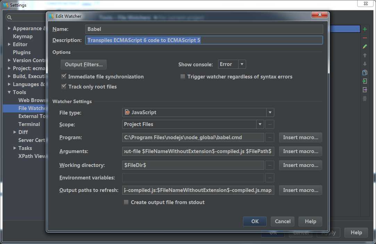Expand the Project tree node
The height and width of the screenshot is (244, 376).
tap(9, 68)
